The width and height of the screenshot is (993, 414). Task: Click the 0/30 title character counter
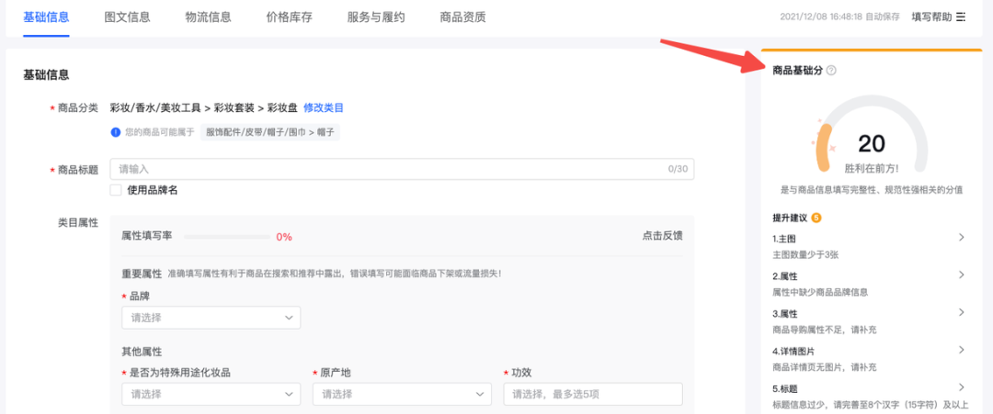pyautogui.click(x=677, y=170)
